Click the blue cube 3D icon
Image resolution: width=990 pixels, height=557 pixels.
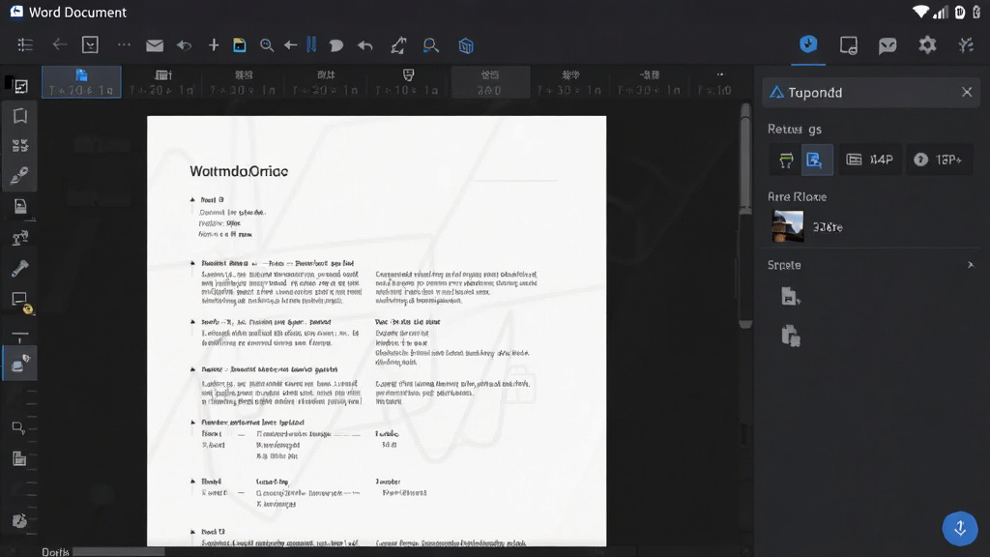[466, 45]
